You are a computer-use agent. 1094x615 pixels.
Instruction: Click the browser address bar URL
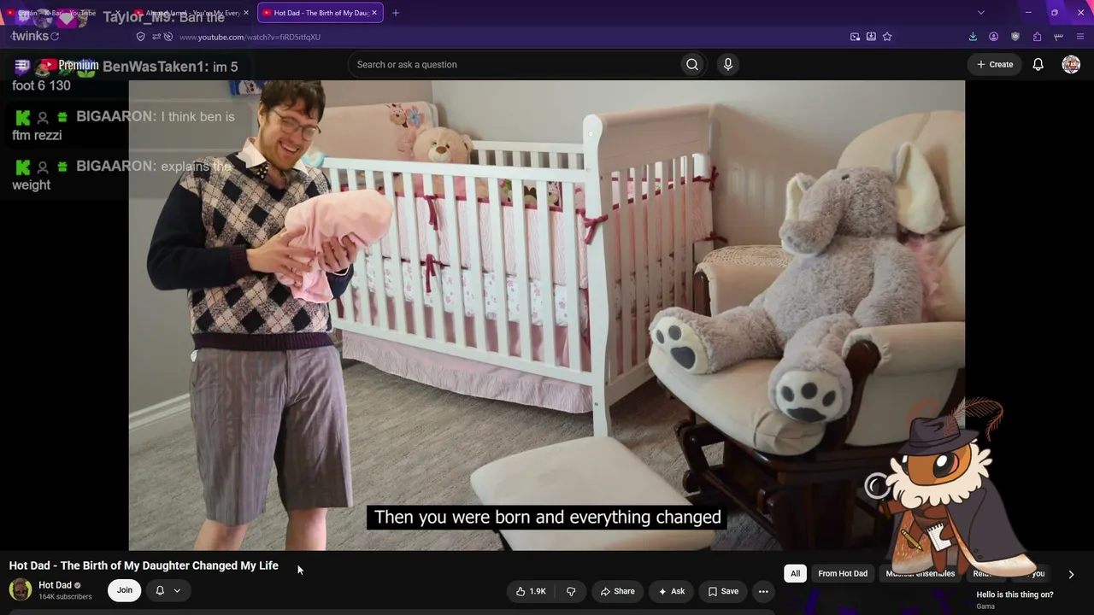click(250, 37)
